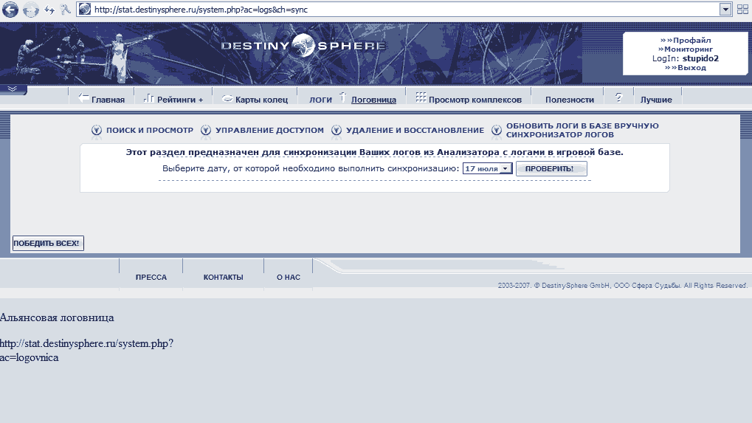
Task: Open the sync date dropdown showing 17 июля
Action: [487, 169]
